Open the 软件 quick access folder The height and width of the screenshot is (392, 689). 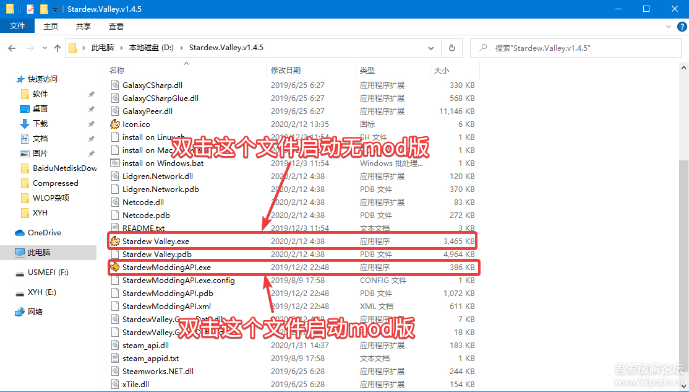pyautogui.click(x=40, y=94)
